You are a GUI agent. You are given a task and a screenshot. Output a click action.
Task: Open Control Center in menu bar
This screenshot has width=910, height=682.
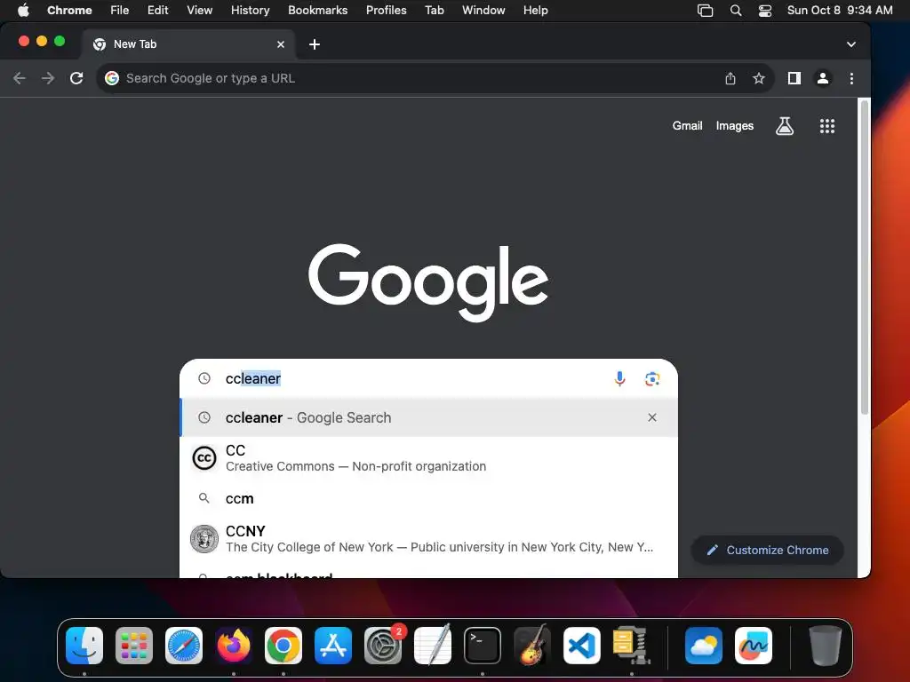(x=765, y=11)
